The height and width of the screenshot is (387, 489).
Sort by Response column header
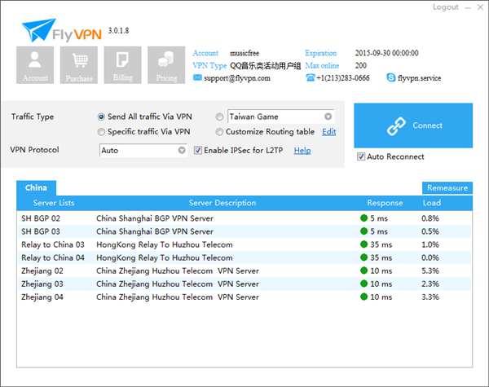click(x=385, y=203)
